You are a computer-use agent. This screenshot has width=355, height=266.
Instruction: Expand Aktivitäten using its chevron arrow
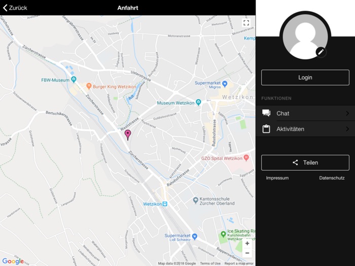[347, 129]
